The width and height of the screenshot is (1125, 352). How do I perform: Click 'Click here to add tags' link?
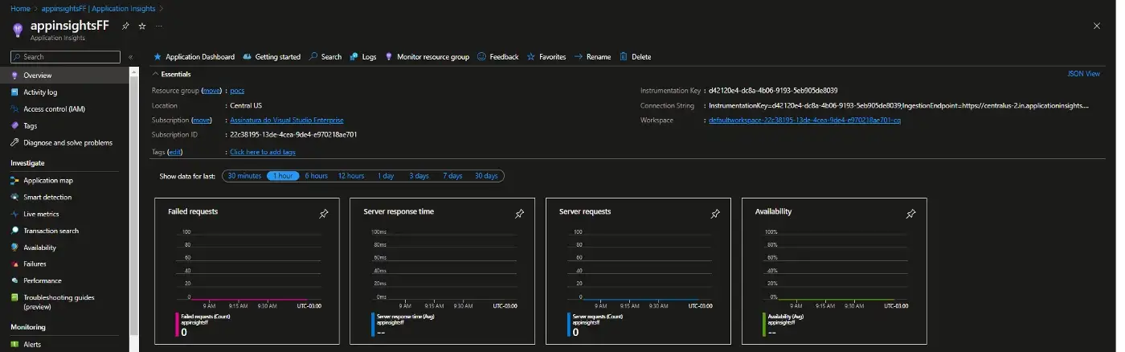(x=263, y=152)
